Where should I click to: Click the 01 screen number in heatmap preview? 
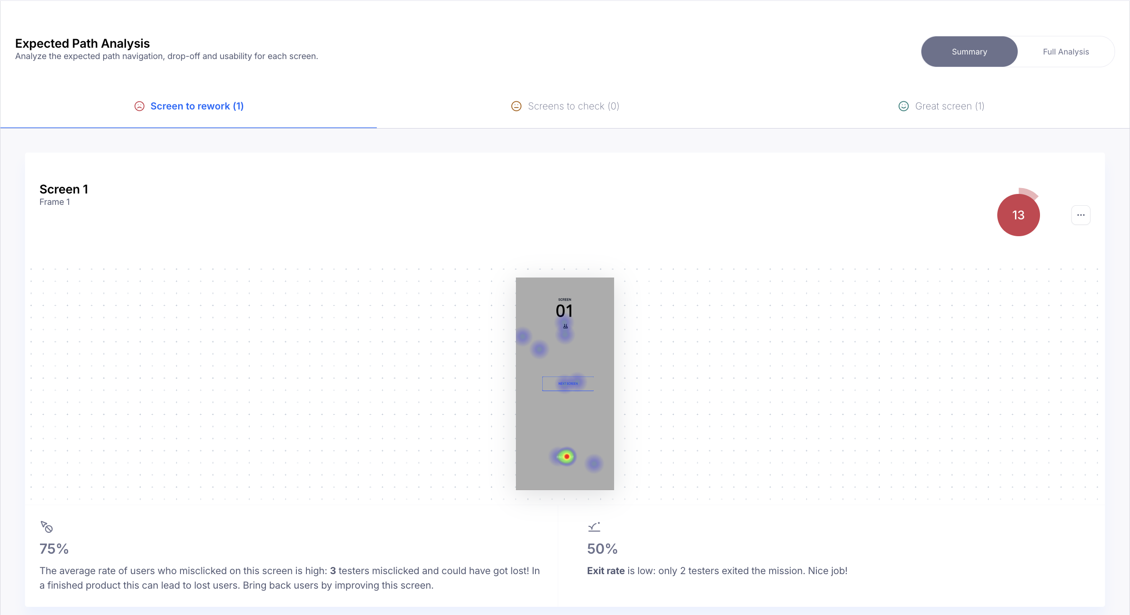tap(564, 311)
